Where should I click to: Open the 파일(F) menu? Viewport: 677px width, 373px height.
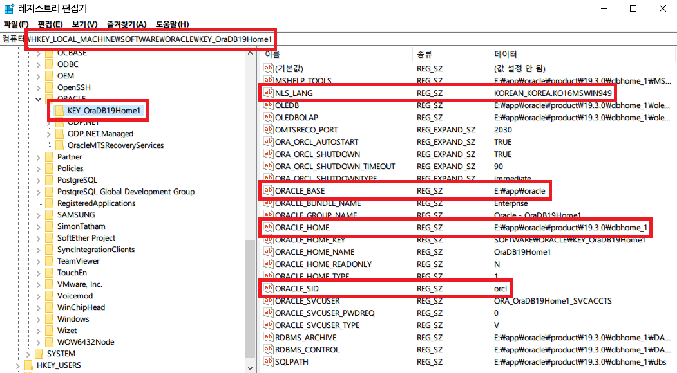tap(16, 24)
